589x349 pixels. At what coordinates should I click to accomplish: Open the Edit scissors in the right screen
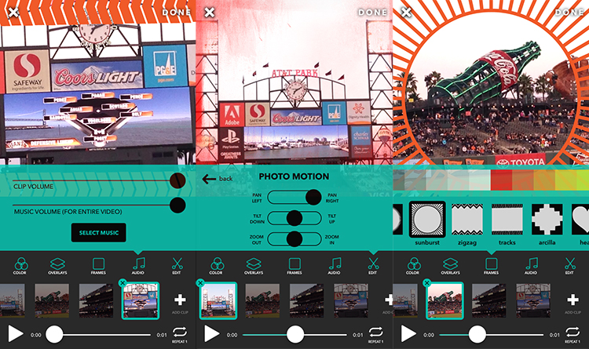570,266
